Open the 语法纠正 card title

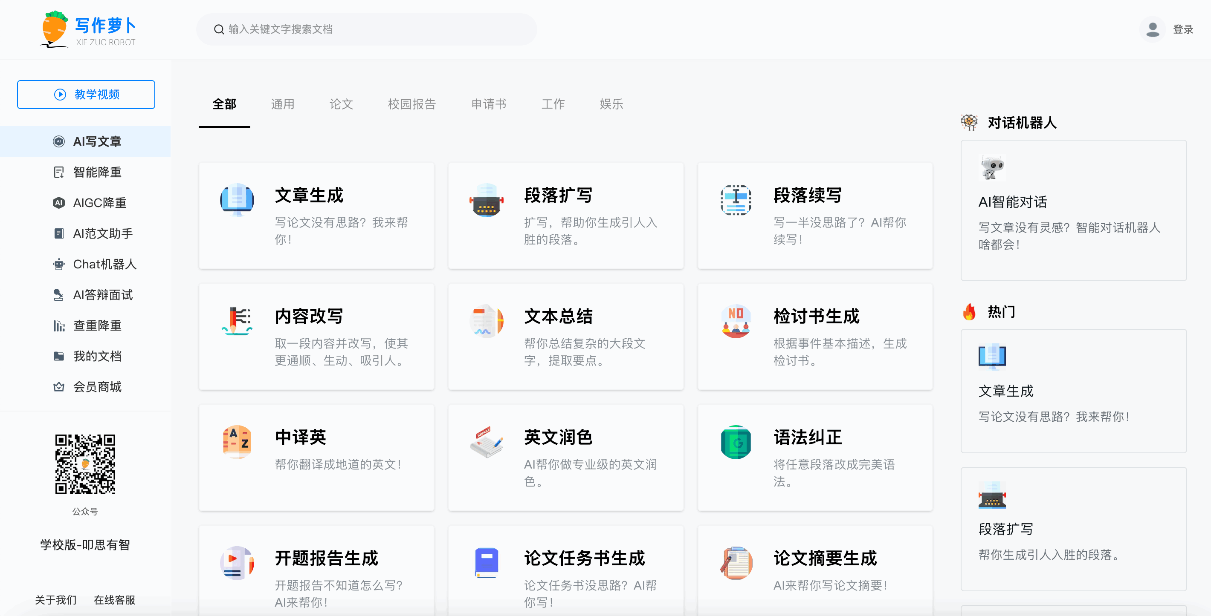point(808,437)
